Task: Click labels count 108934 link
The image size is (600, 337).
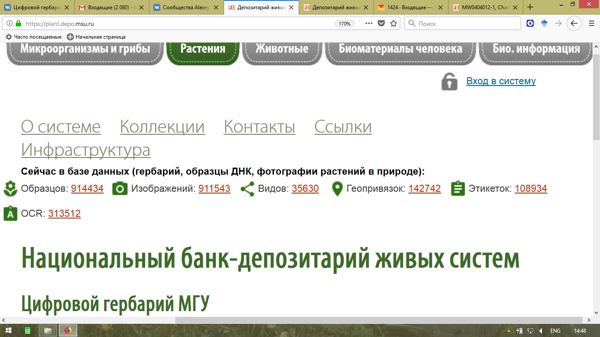Action: click(531, 189)
